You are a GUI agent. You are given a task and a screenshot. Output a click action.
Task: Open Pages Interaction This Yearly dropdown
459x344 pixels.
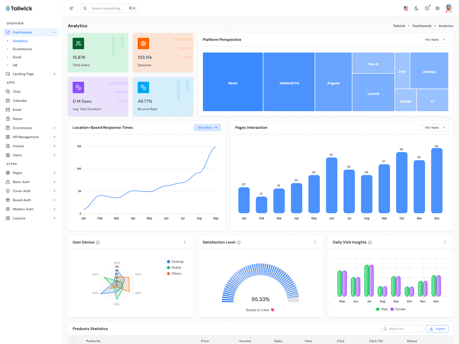tap(435, 128)
